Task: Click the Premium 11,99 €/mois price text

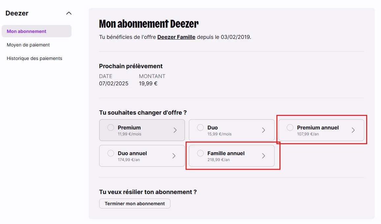Action: (130, 134)
